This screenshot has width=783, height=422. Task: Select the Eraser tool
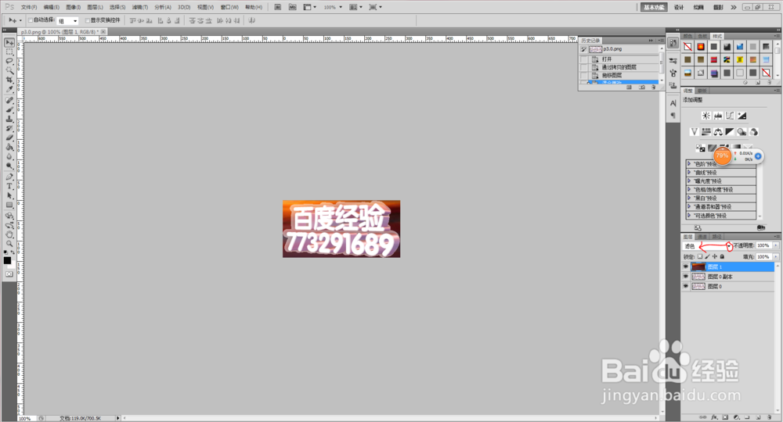tap(9, 138)
